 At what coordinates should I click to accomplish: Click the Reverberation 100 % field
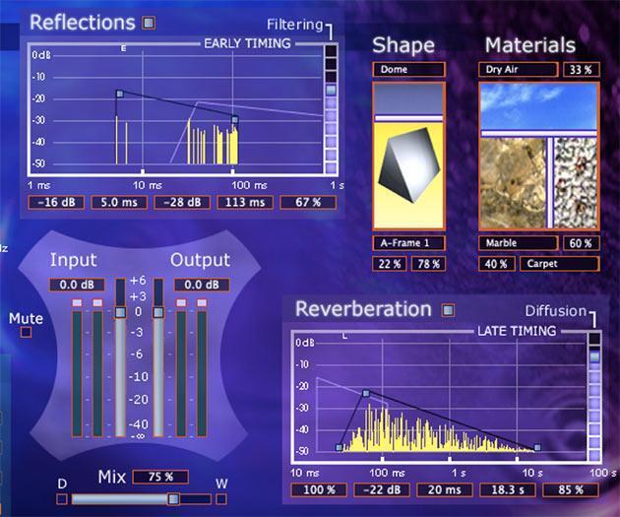coord(319,490)
